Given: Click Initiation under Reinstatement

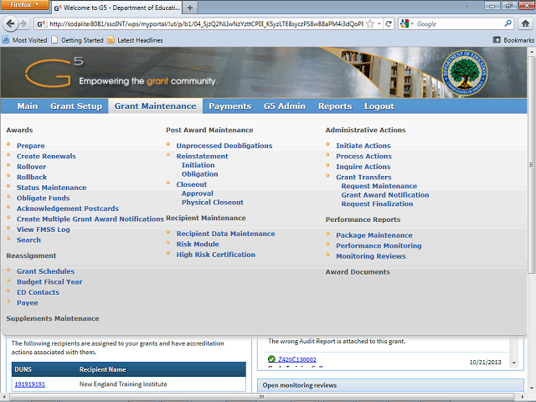Looking at the screenshot, I should tap(198, 165).
